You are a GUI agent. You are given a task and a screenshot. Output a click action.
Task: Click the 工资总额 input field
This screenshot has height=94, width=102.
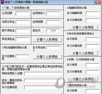[22, 14]
